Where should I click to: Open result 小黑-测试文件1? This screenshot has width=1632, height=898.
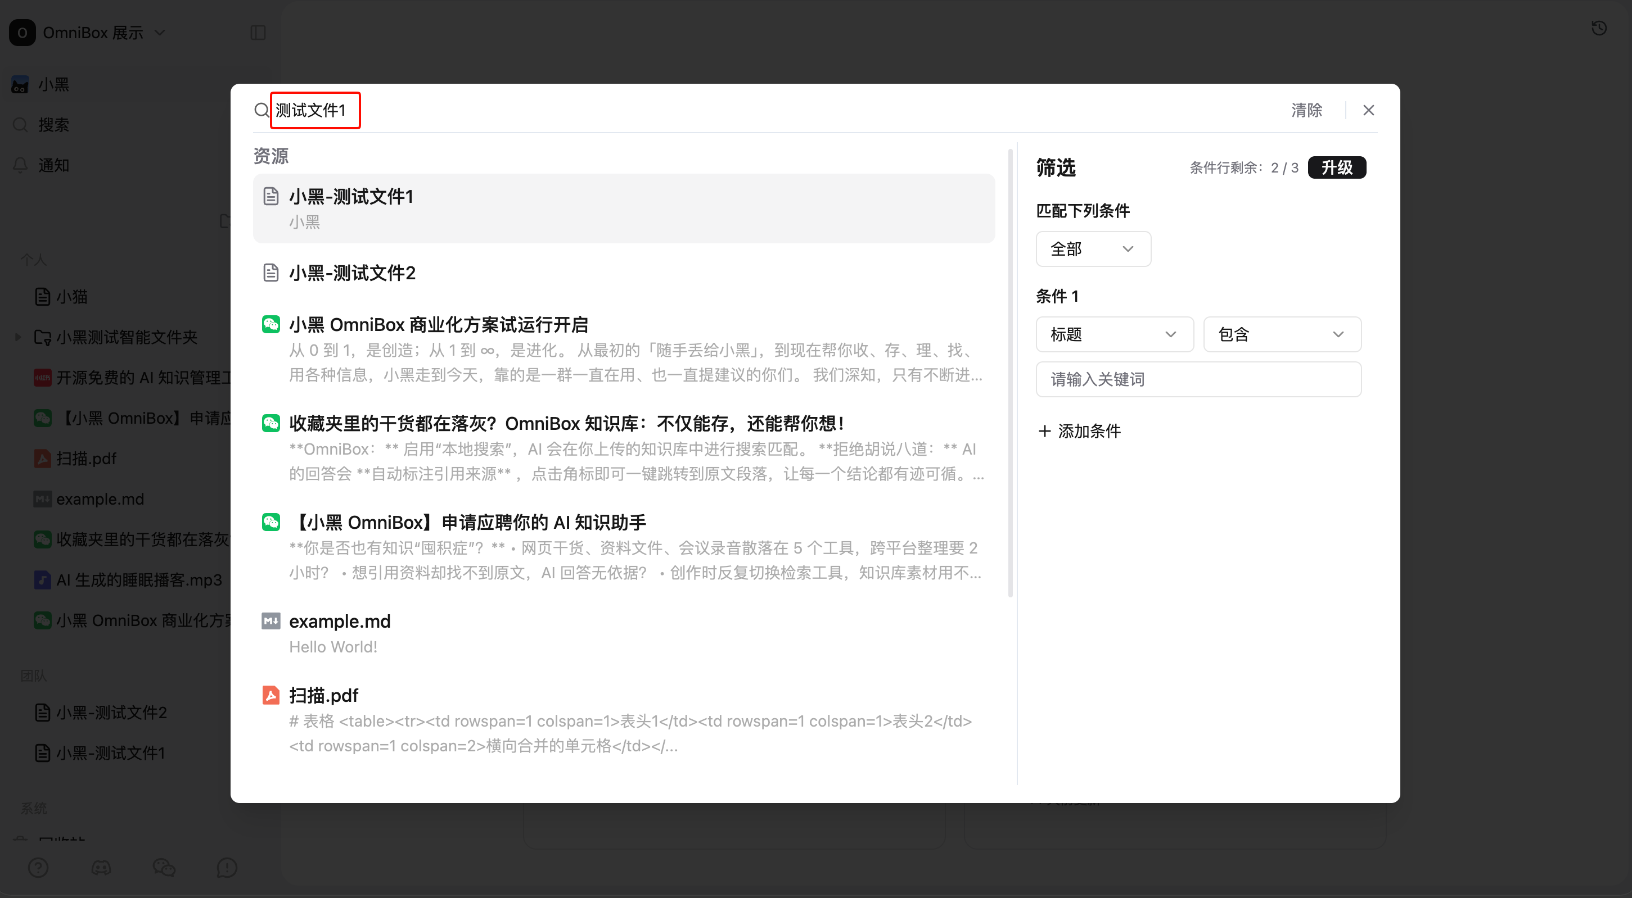624,208
